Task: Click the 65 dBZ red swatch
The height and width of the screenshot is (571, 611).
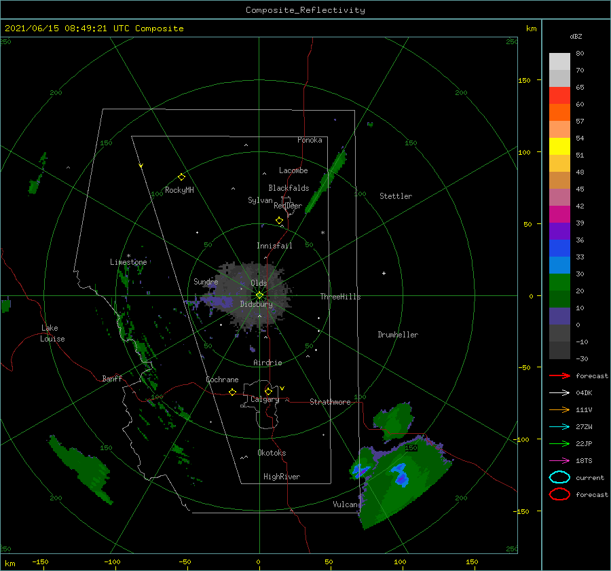Action: click(559, 96)
